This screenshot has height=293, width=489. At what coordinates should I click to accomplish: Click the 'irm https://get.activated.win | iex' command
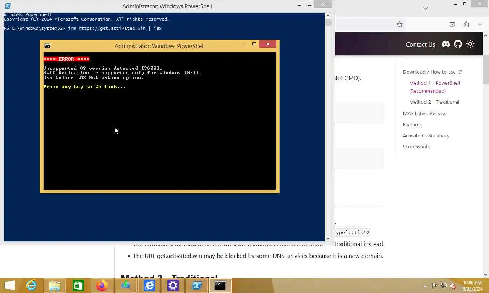pos(115,28)
